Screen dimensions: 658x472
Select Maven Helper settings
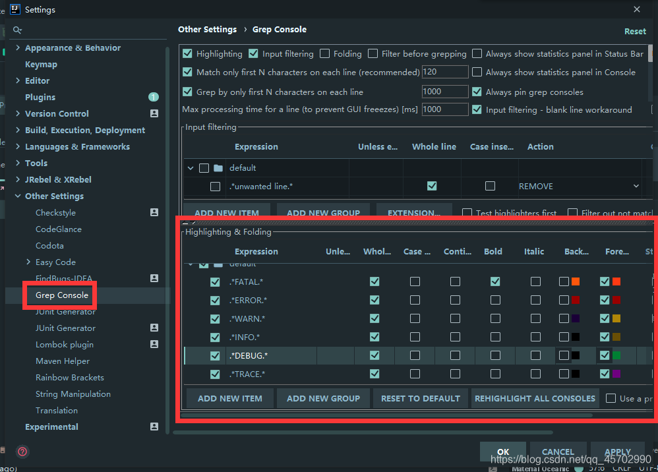63,361
